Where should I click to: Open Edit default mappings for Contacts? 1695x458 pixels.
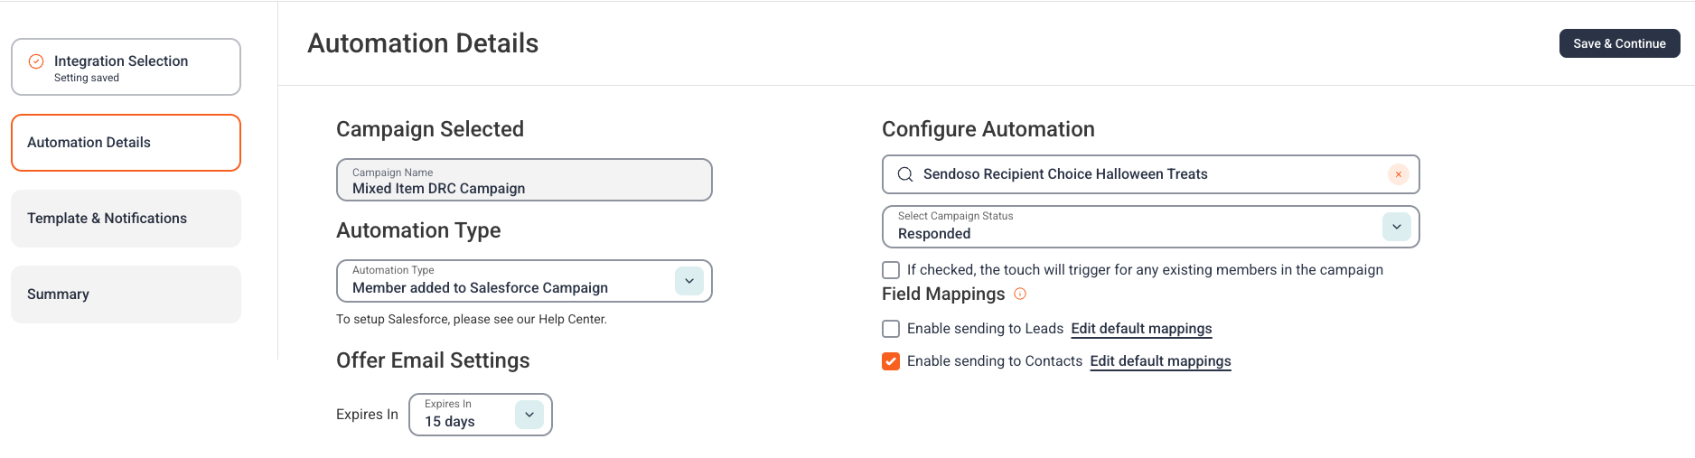pyautogui.click(x=1160, y=361)
